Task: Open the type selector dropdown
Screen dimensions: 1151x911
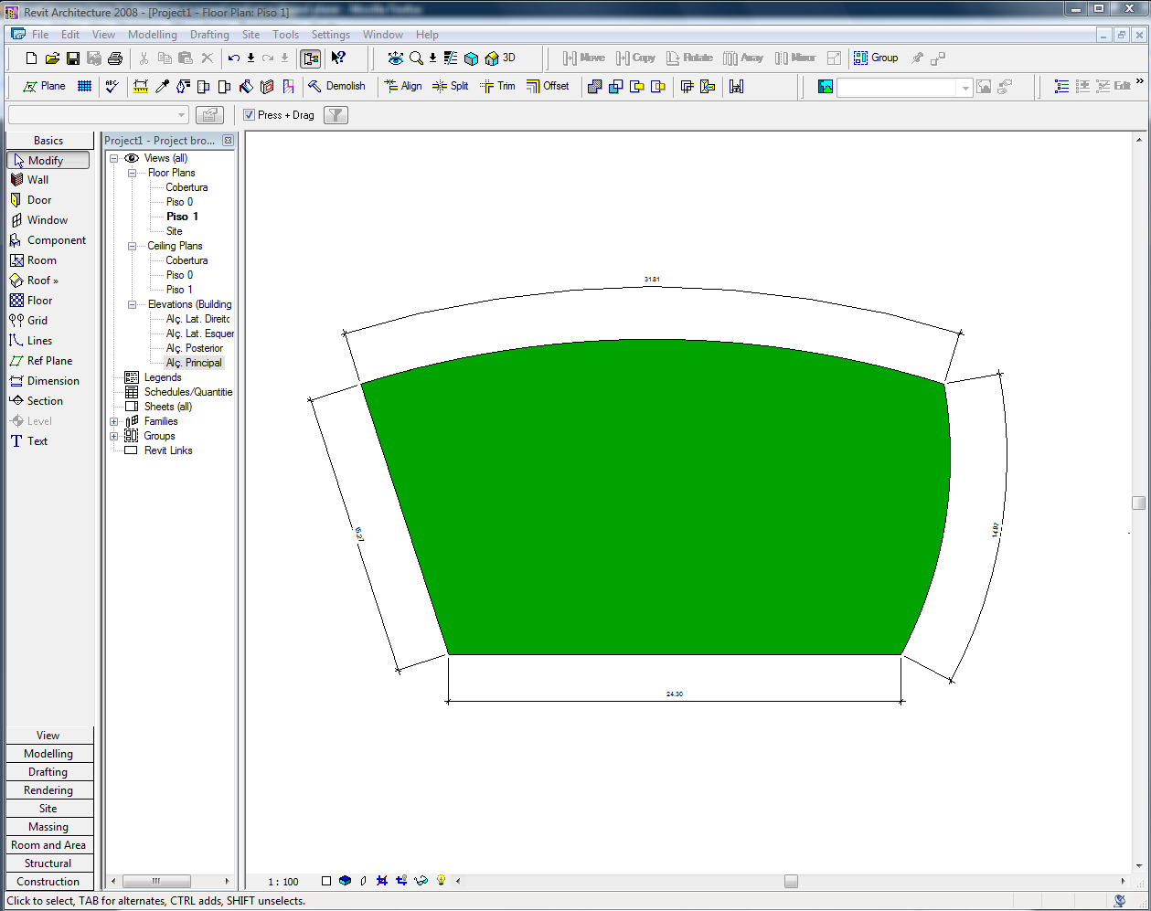Action: [181, 115]
